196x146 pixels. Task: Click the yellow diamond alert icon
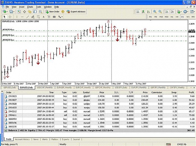pos(63,12)
